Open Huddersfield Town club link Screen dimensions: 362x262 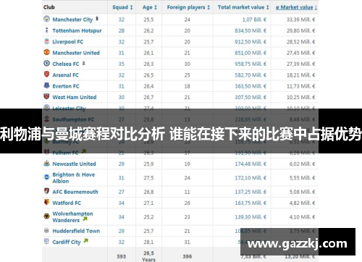pos(76,231)
